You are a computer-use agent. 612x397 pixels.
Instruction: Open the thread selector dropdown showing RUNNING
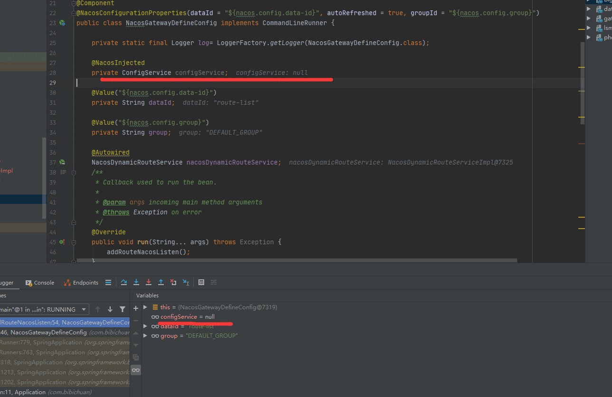coord(44,309)
